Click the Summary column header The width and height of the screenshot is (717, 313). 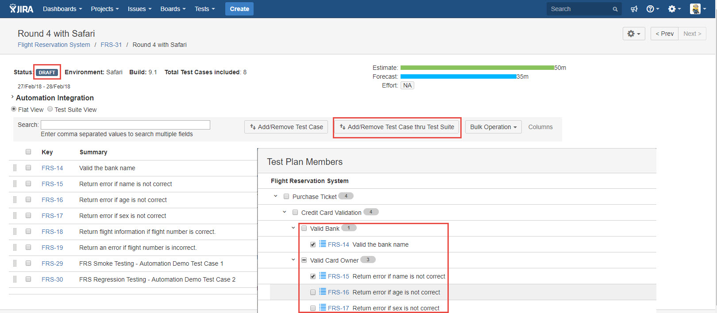[93, 152]
